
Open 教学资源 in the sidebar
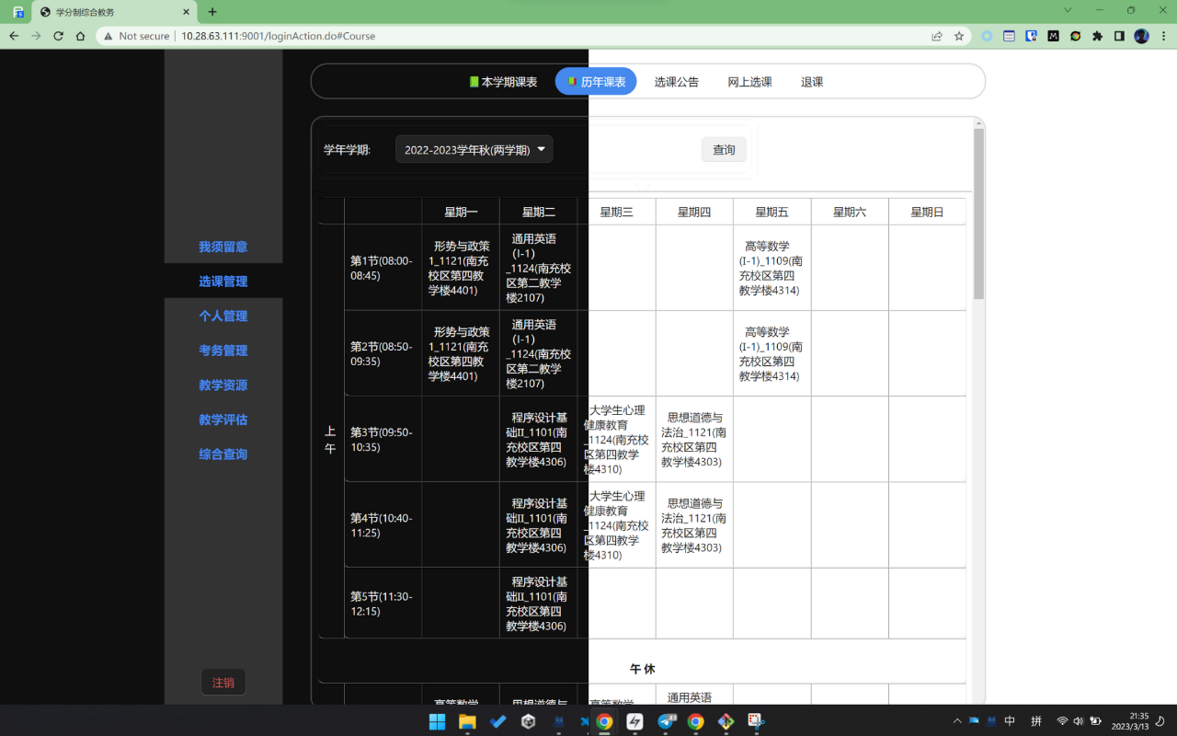click(x=223, y=385)
